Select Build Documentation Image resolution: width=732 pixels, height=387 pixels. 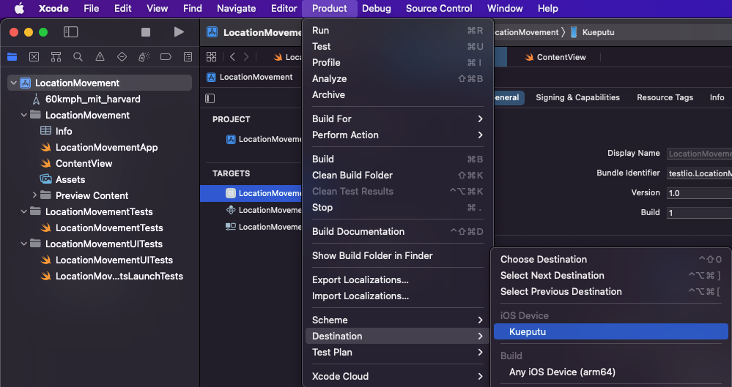(x=397, y=231)
